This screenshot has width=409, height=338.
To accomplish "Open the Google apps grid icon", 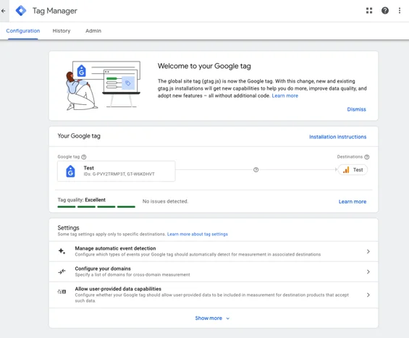I will (369, 11).
